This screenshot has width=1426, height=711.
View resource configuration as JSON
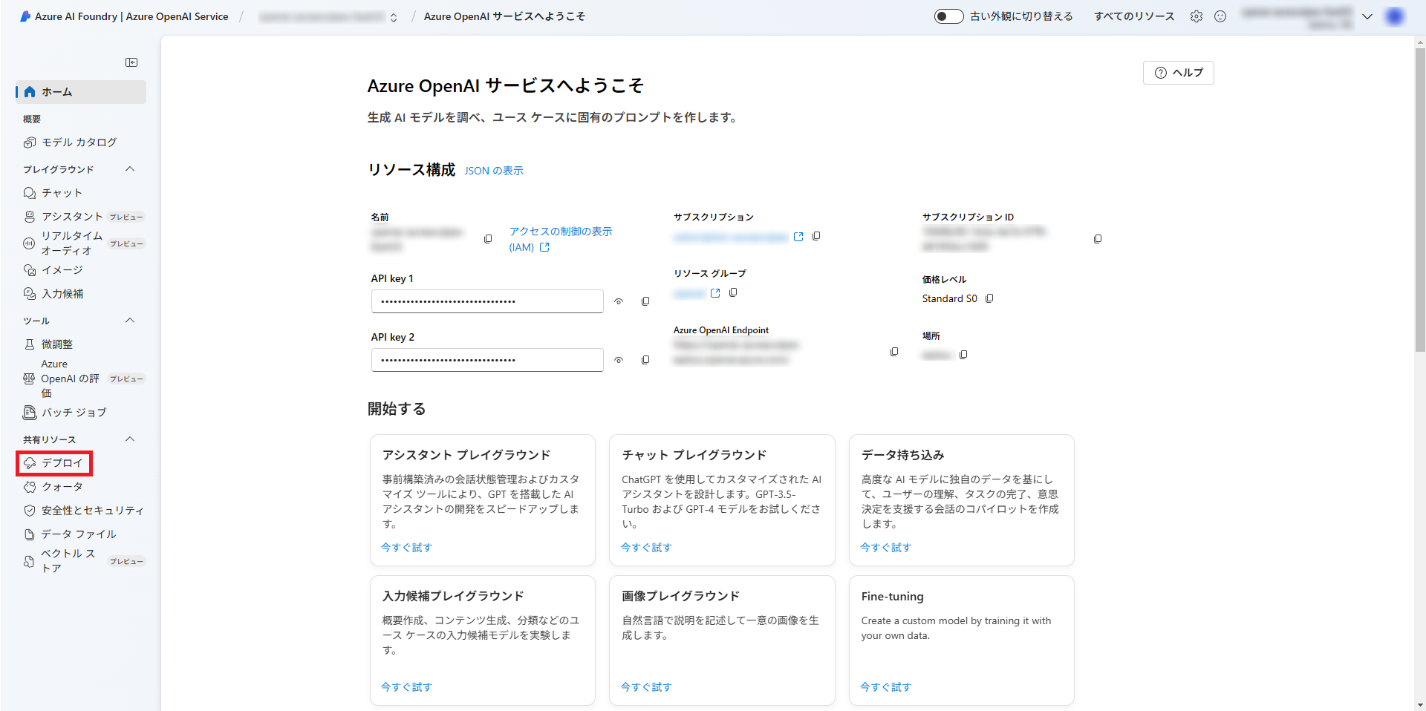[493, 170]
